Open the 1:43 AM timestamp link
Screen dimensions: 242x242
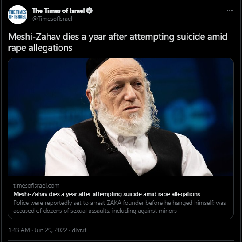coord(19,230)
